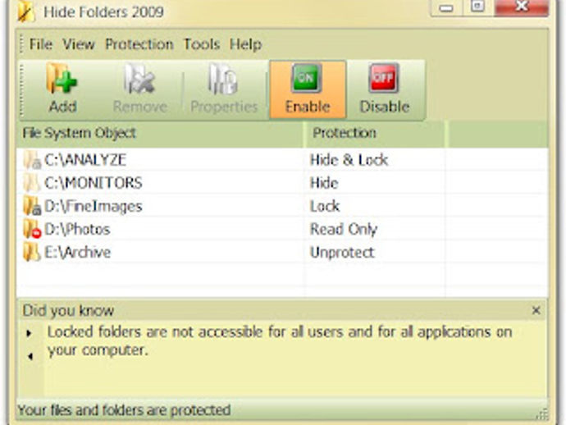The height and width of the screenshot is (425, 566).
Task: Click the toolbar grip handle beside Add
Action: click(22, 90)
